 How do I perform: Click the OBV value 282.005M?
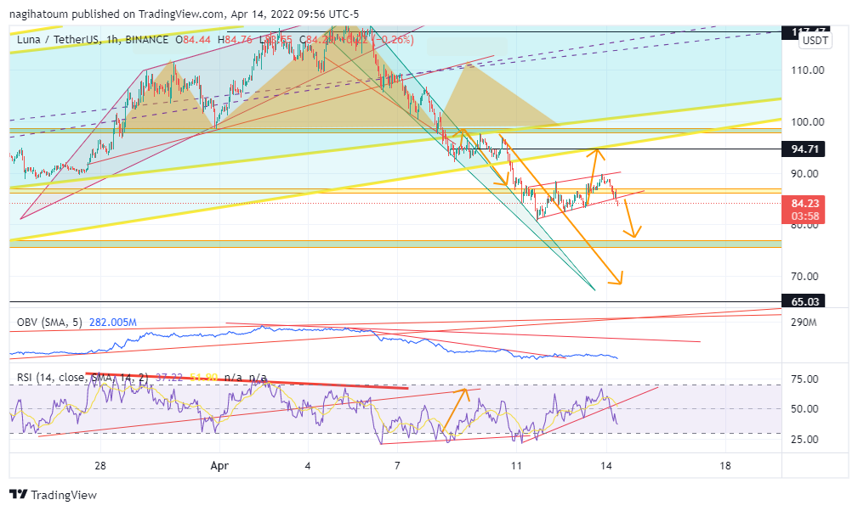tap(113, 322)
